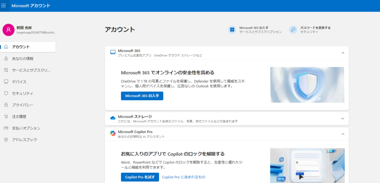The width and height of the screenshot is (380, 183).
Task: Click heading お気に入りのアプリで Copilot のロックを解除する
Action: pos(173,154)
